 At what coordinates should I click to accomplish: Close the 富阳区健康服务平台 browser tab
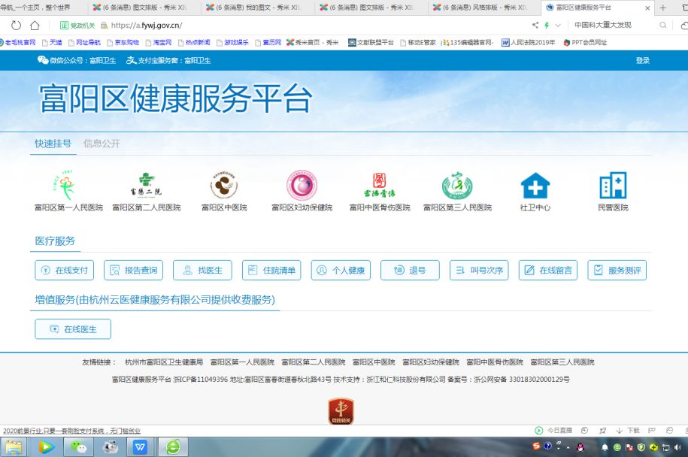point(647,8)
